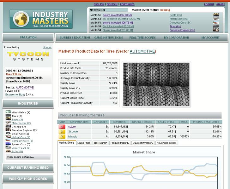Click the view more details button

pos(28,157)
